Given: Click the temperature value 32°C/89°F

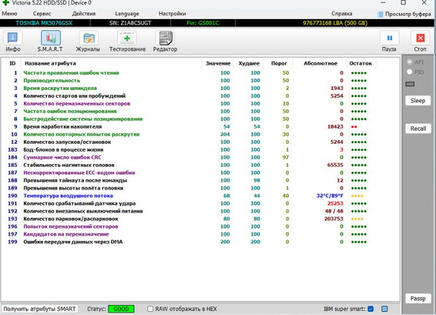Looking at the screenshot, I should 330,196.
